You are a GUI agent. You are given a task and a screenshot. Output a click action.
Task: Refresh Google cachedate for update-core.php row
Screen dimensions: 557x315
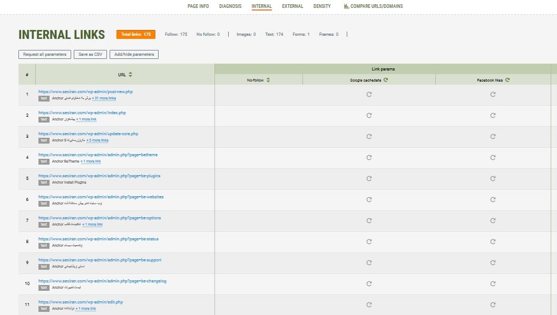[x=369, y=136]
